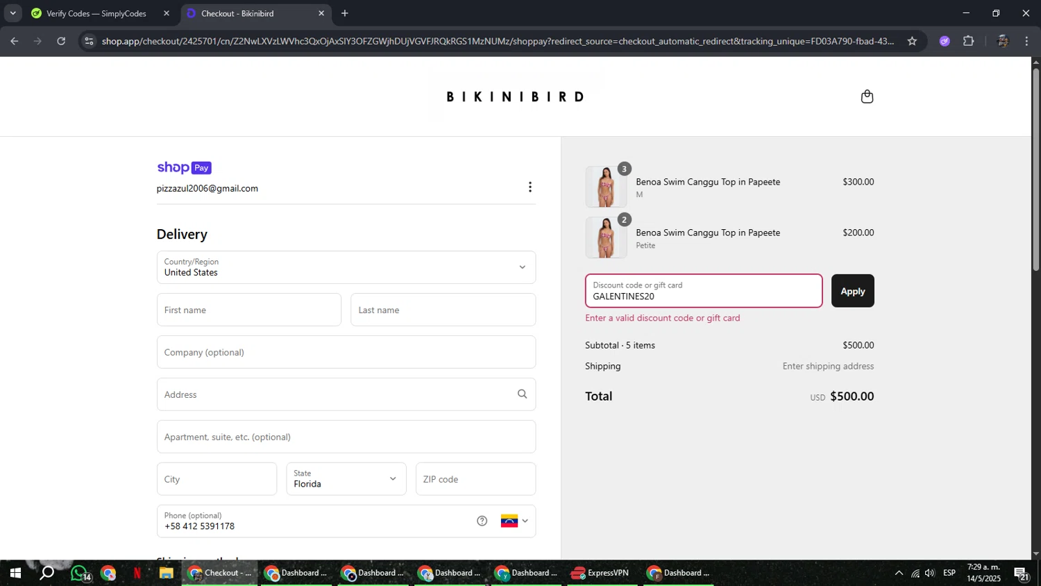Viewport: 1041px width, 586px height.
Task: Open the Windows Start menu
Action: [15, 573]
